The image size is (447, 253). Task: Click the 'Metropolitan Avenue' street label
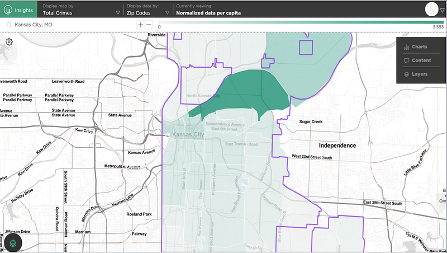[122, 166]
